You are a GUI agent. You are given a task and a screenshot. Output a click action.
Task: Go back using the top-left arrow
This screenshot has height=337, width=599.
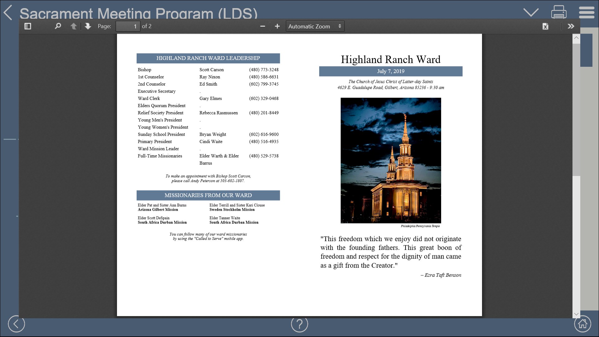[8, 12]
